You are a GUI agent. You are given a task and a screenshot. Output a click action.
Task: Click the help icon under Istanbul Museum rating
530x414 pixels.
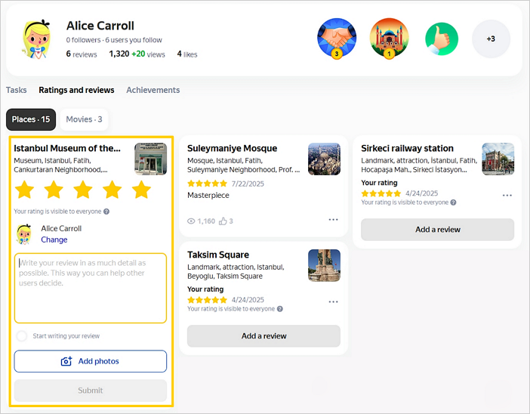click(x=106, y=212)
